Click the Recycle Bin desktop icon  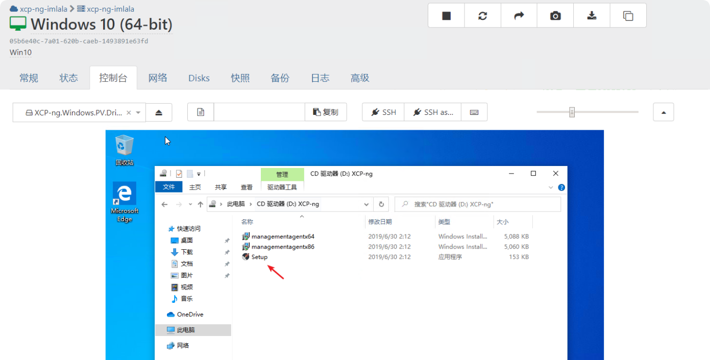(x=124, y=150)
